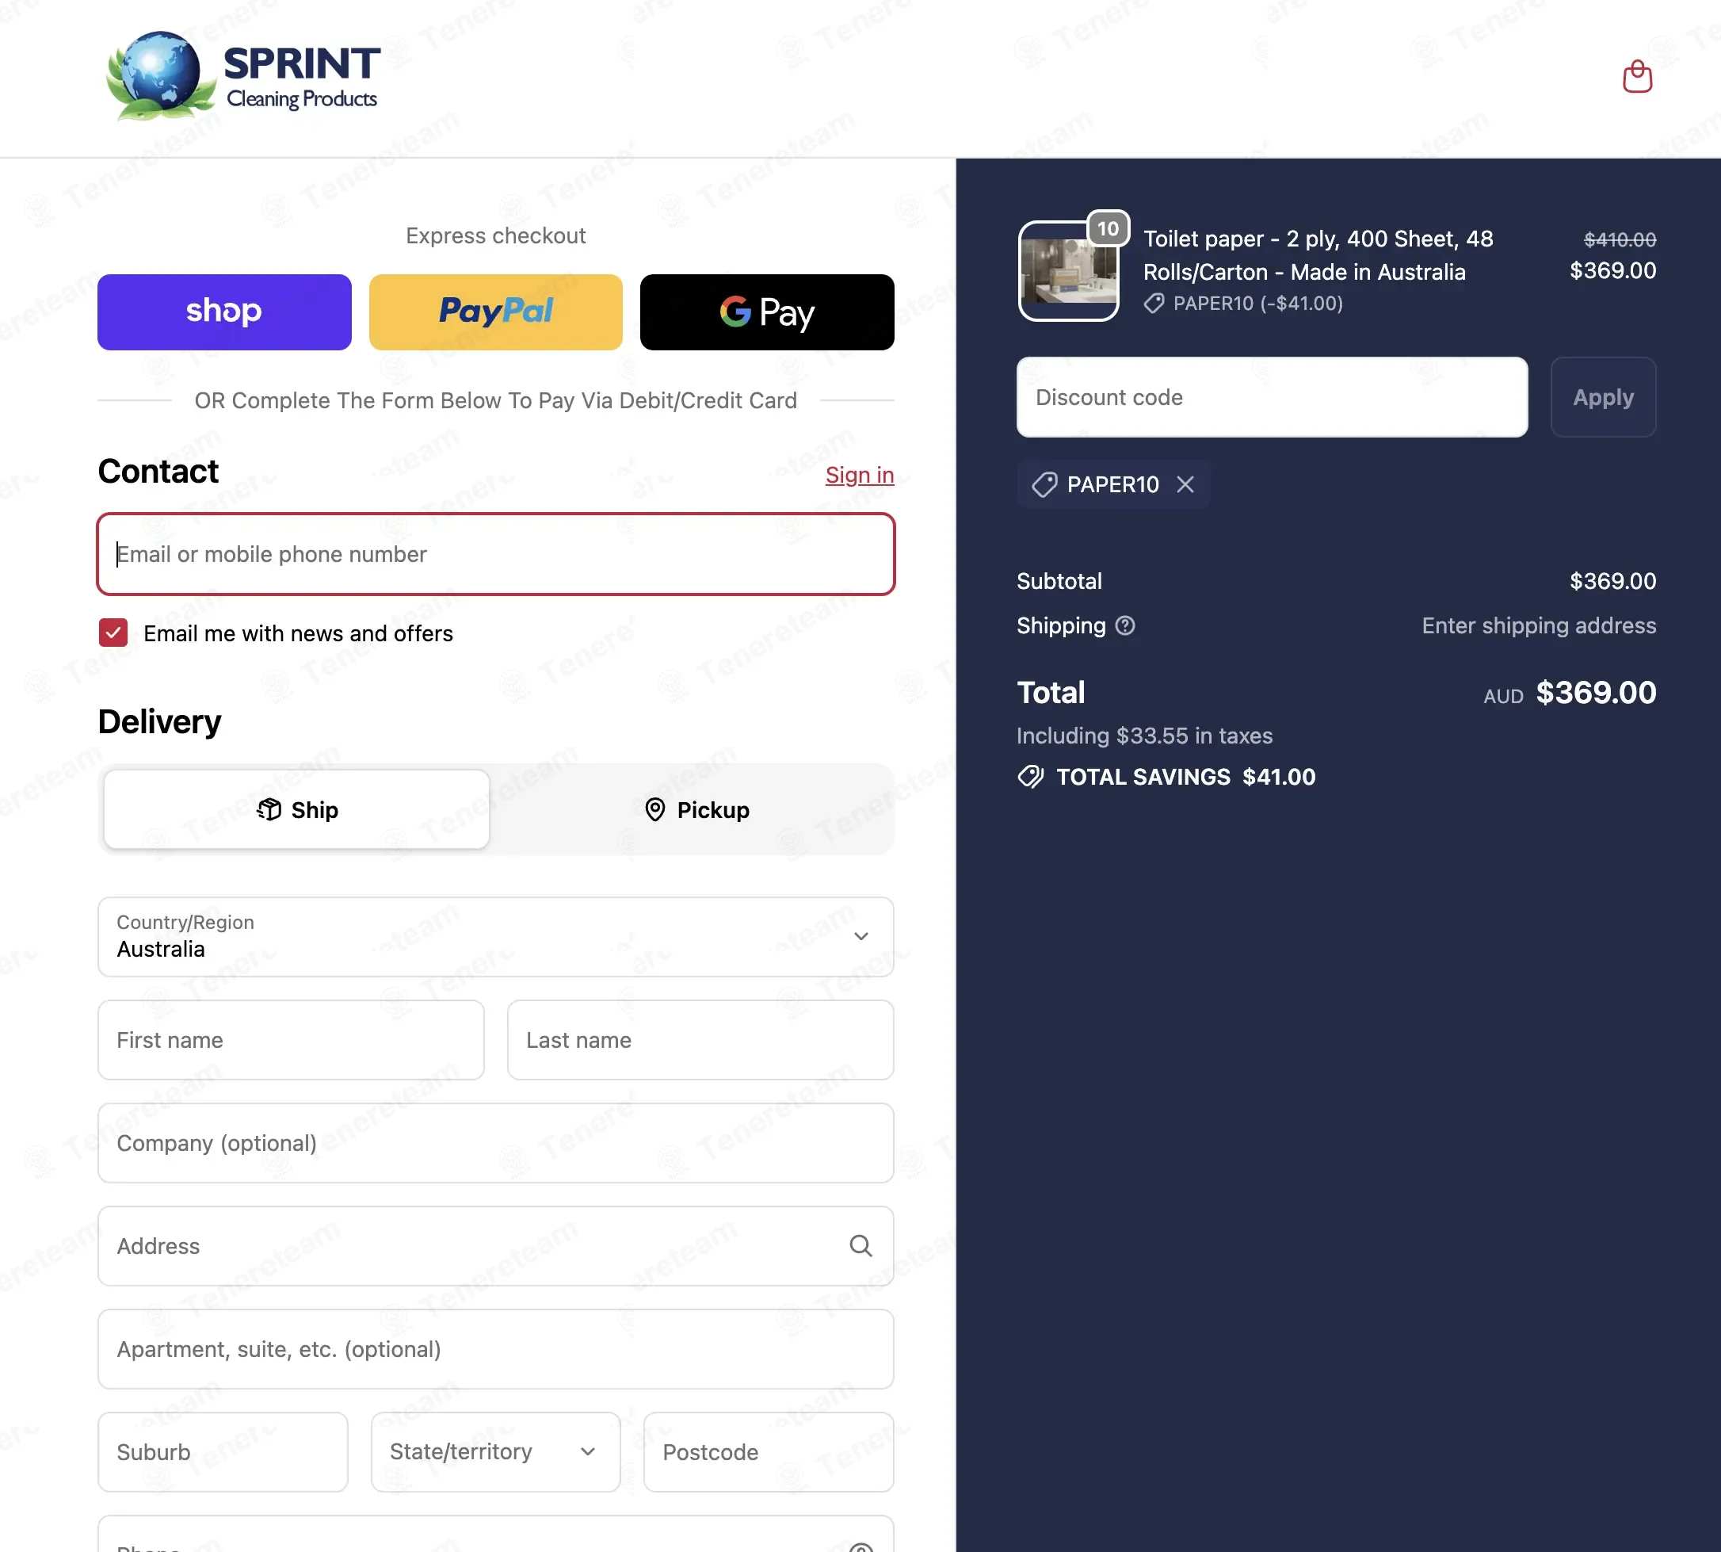Image resolution: width=1721 pixels, height=1552 pixels.
Task: Click the Sprint Cleaning Products logo
Action: (242, 76)
